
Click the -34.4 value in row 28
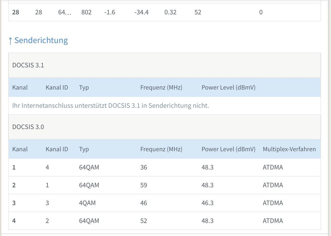point(141,12)
